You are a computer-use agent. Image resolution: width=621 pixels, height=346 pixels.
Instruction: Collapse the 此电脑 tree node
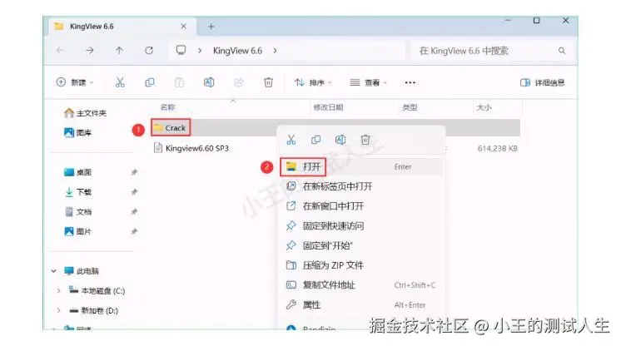53,271
